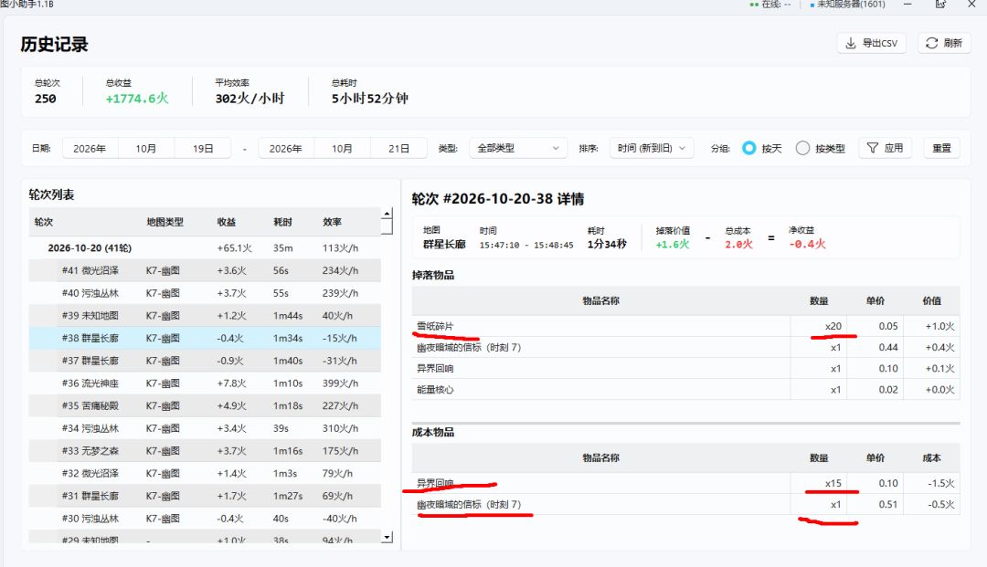Click the 异界回响 row in 成本物品 table
The image size is (987, 567).
pyautogui.click(x=685, y=483)
